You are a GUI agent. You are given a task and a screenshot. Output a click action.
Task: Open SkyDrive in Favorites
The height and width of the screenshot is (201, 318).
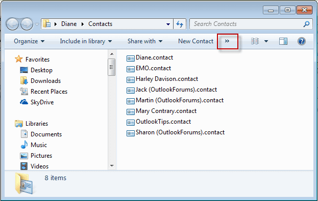click(x=42, y=102)
